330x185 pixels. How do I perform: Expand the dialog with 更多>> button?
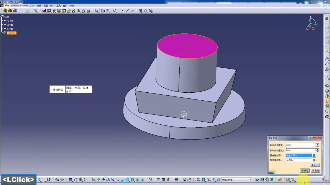point(315,165)
